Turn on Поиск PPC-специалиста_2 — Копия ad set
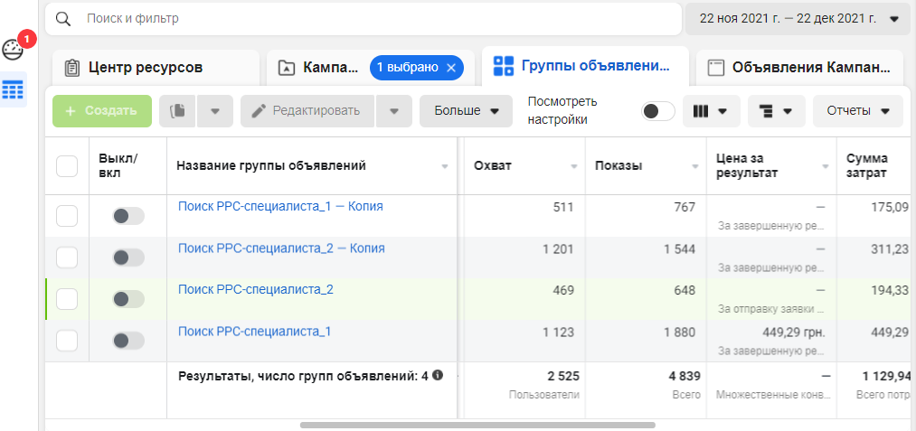916x431 pixels. pos(127,258)
